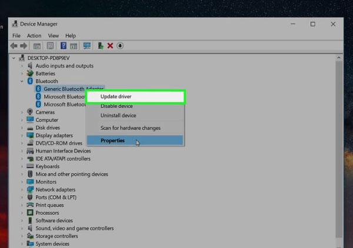Choose Properties from the context menu
353x248 pixels.
pos(135,140)
